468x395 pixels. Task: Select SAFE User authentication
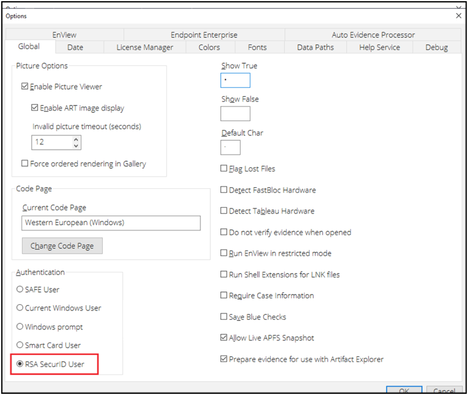tap(20, 290)
